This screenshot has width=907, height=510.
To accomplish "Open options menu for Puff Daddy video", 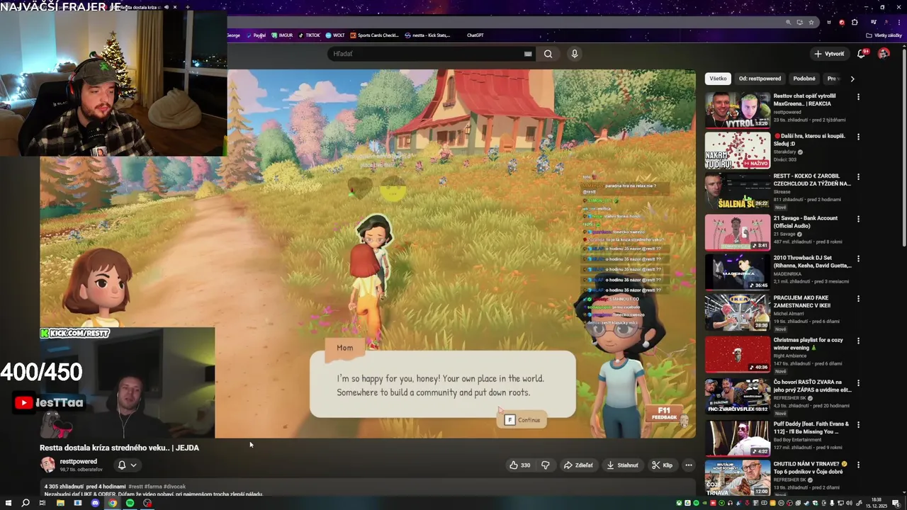I will tap(858, 425).
